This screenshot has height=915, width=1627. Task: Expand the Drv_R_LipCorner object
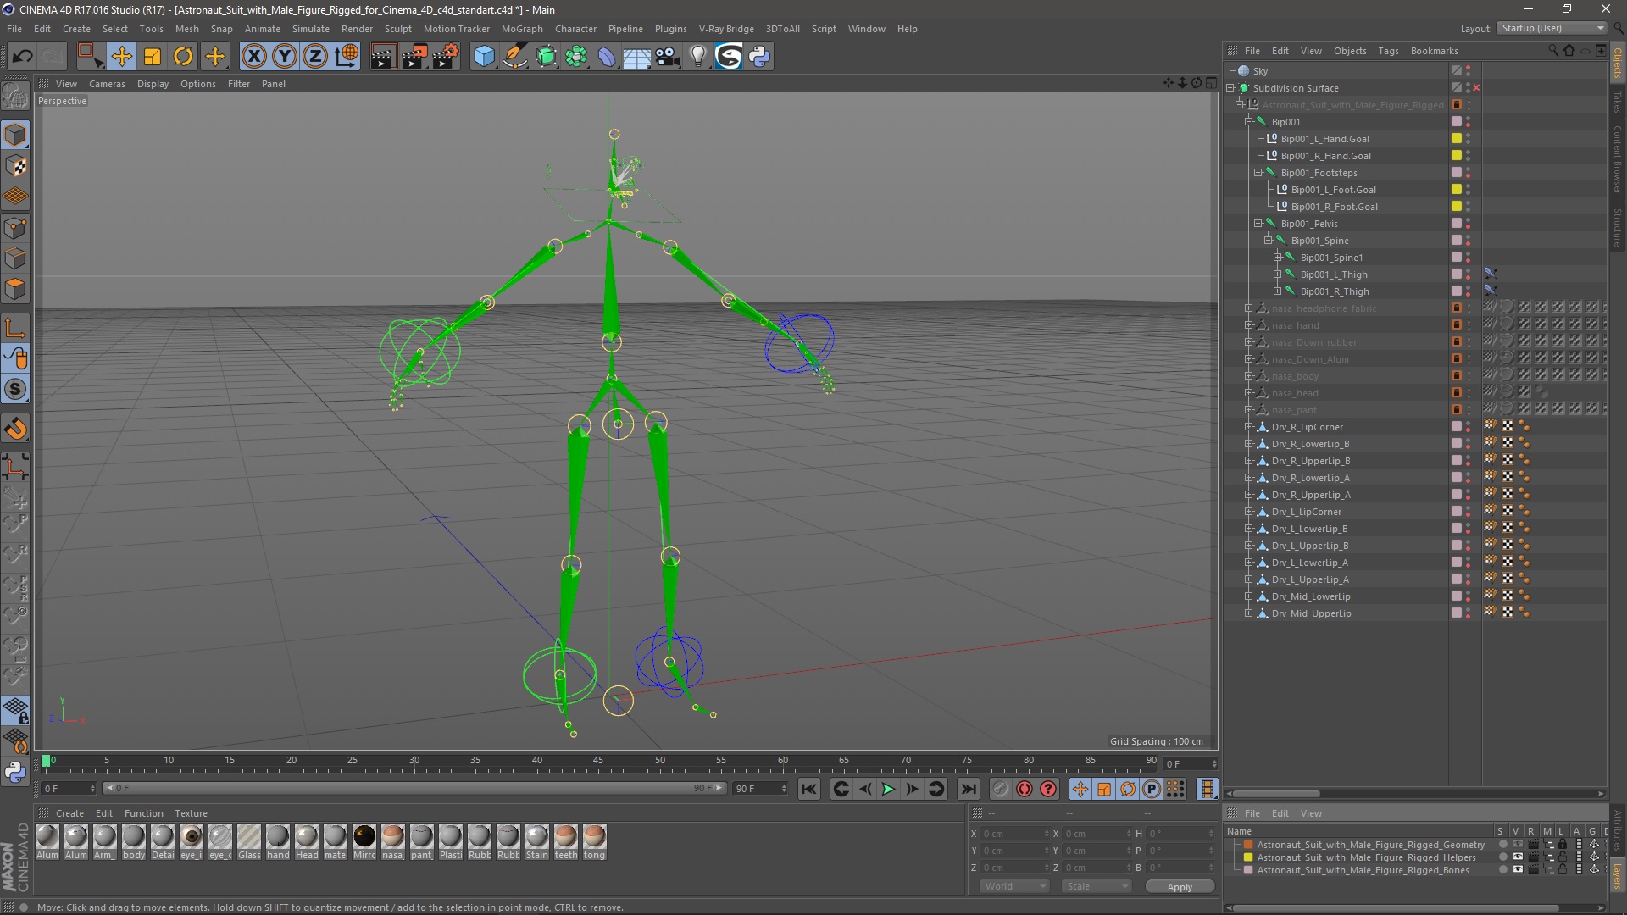click(x=1248, y=427)
